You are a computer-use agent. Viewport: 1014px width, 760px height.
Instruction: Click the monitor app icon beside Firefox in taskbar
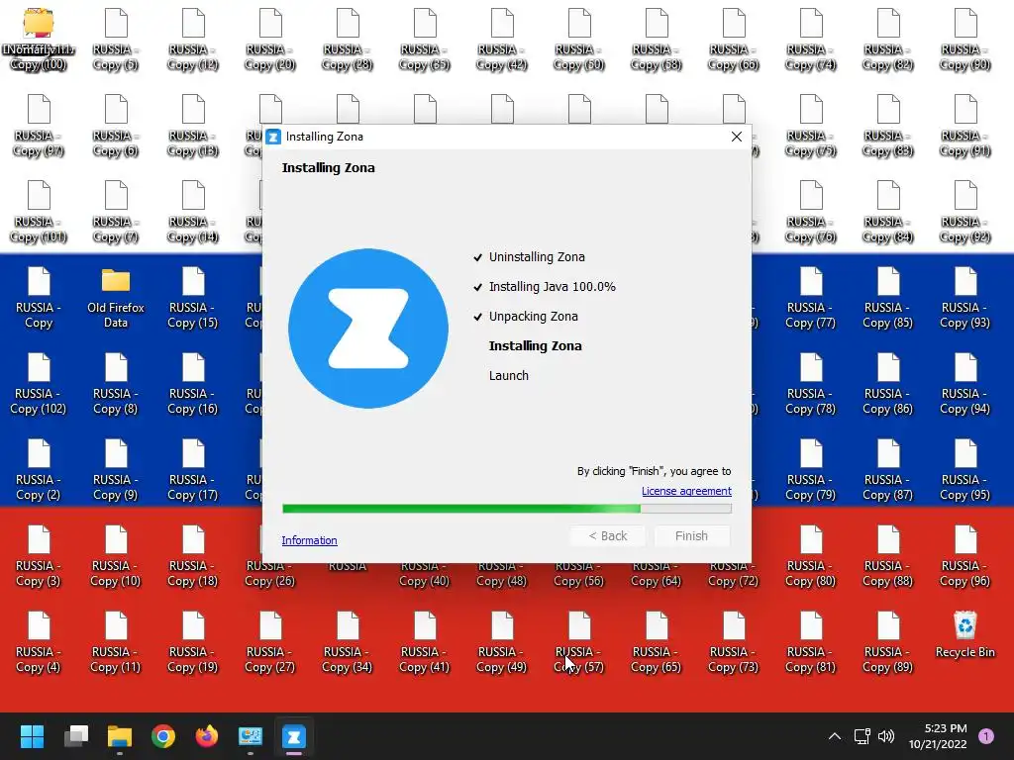click(251, 736)
